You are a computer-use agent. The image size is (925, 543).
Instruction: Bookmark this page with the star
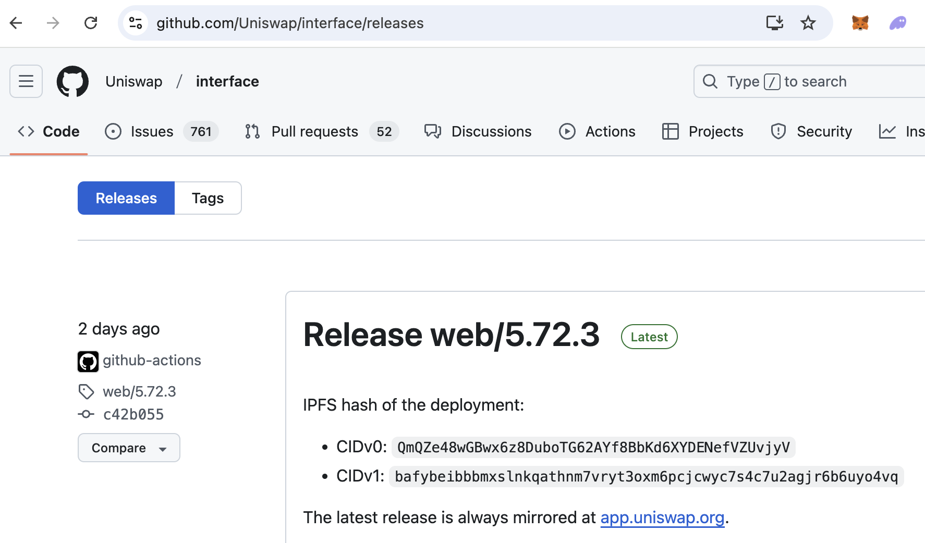pyautogui.click(x=808, y=23)
